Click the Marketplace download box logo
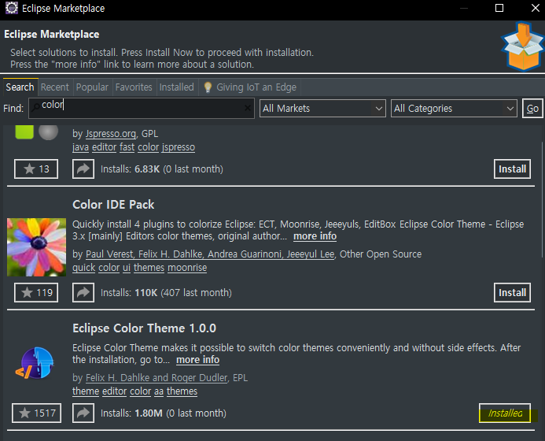Viewport: 545px width, 441px height. pyautogui.click(x=522, y=46)
